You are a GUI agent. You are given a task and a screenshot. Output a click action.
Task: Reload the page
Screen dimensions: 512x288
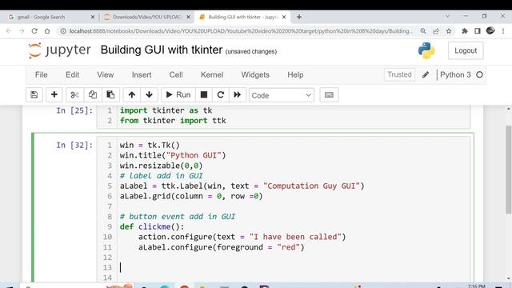(x=34, y=31)
